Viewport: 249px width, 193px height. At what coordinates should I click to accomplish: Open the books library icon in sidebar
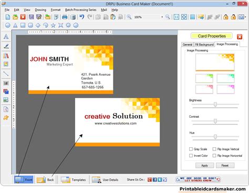tap(6, 56)
